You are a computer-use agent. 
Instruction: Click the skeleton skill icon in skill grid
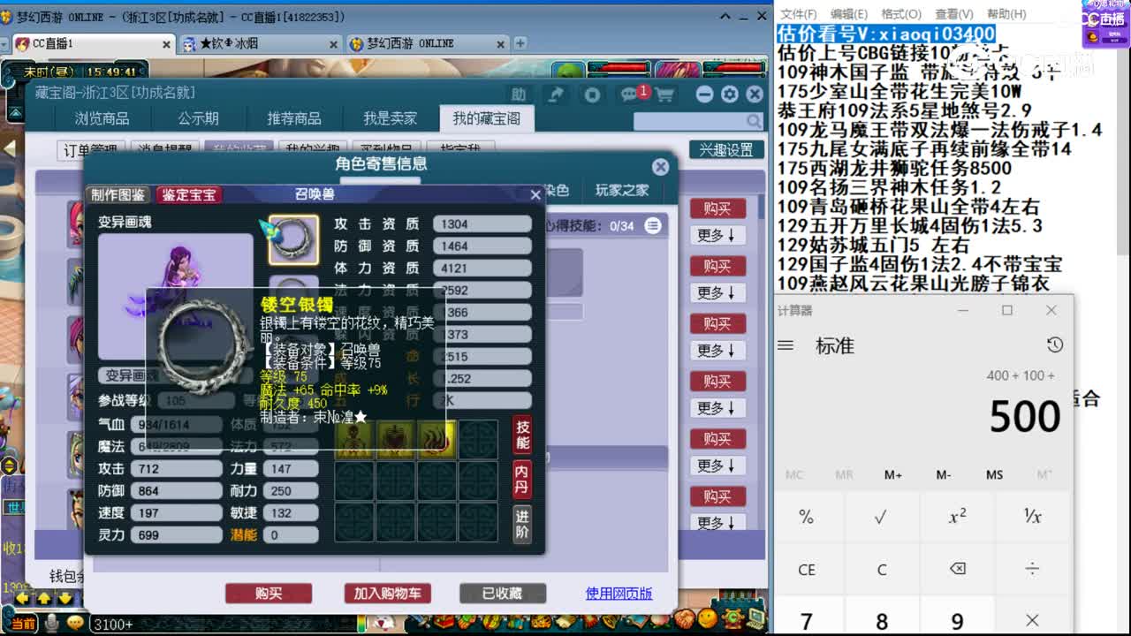coord(354,440)
